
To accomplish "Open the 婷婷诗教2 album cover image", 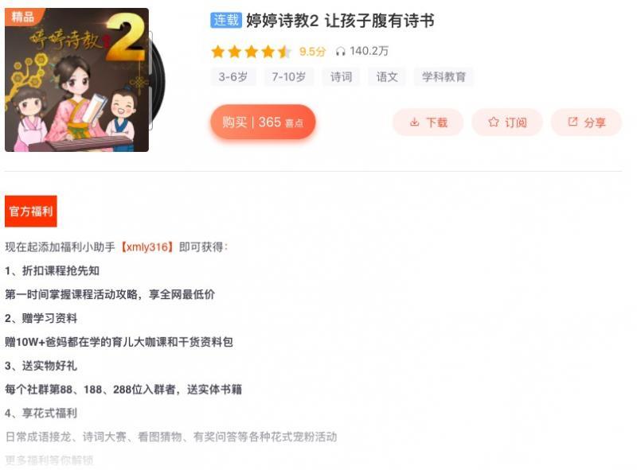I will 76,80.
